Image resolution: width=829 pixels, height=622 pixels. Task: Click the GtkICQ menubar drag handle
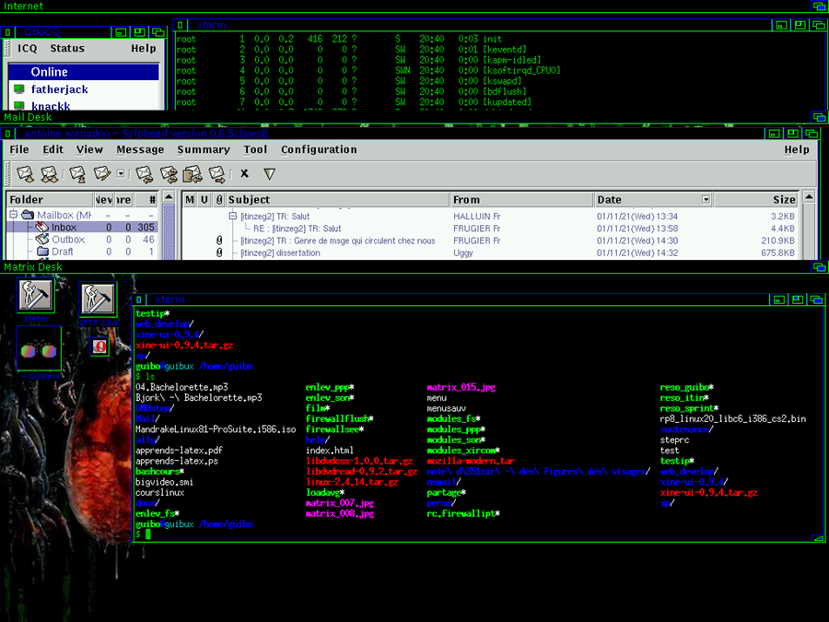coord(6,48)
